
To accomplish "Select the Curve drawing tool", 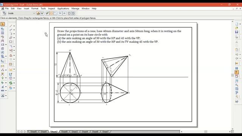I will [11, 30].
